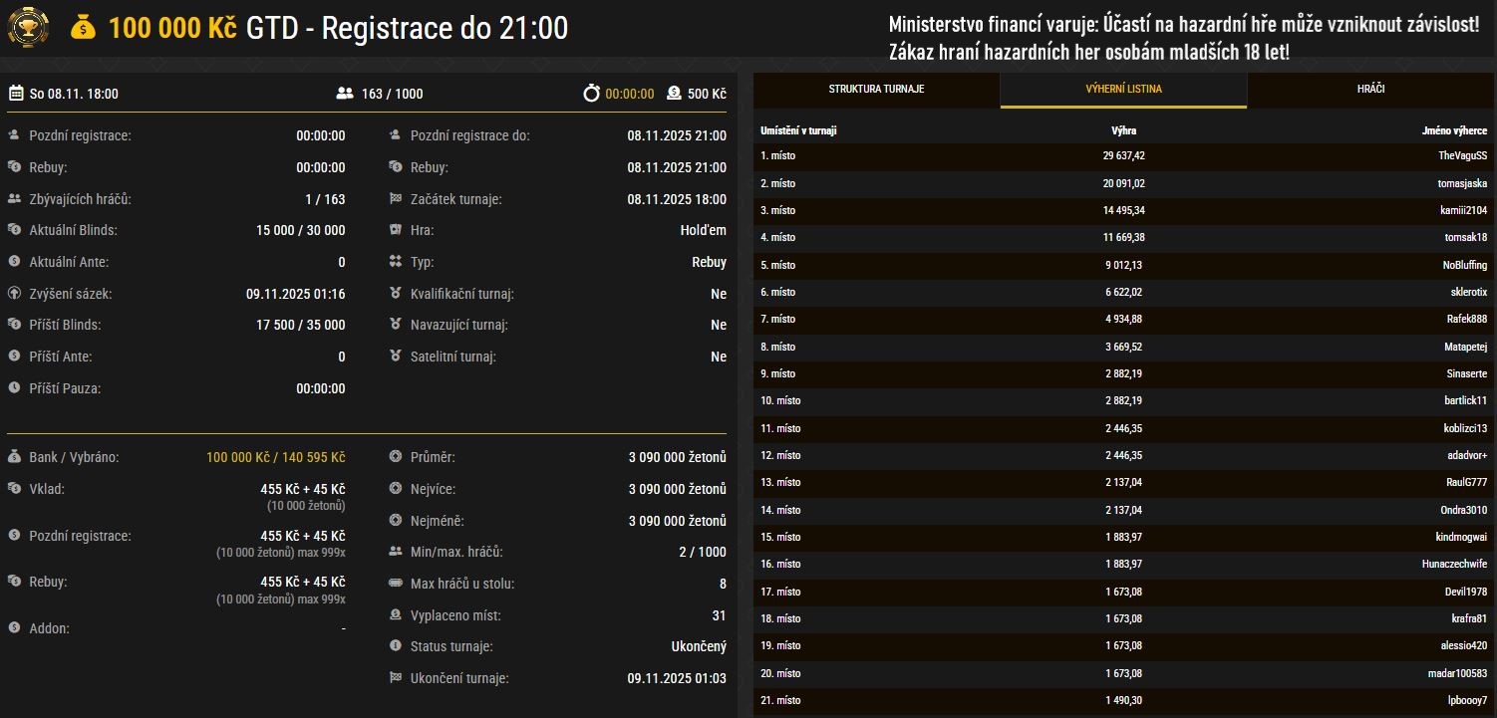Click player name bartlick11
The image size is (1497, 718).
pyautogui.click(x=1465, y=400)
